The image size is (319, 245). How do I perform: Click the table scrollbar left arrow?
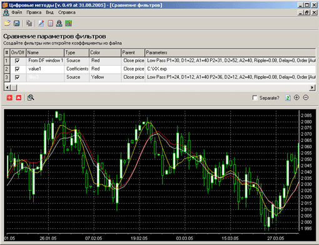coord(7,87)
